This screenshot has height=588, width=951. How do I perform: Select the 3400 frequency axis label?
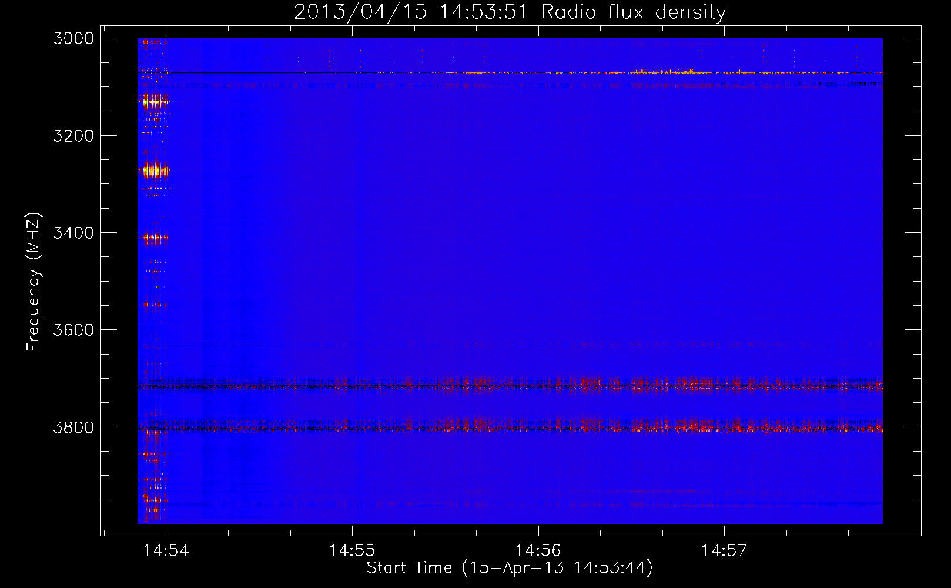click(73, 233)
